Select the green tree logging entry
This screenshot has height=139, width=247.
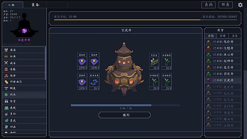pyautogui.click(x=24, y=95)
